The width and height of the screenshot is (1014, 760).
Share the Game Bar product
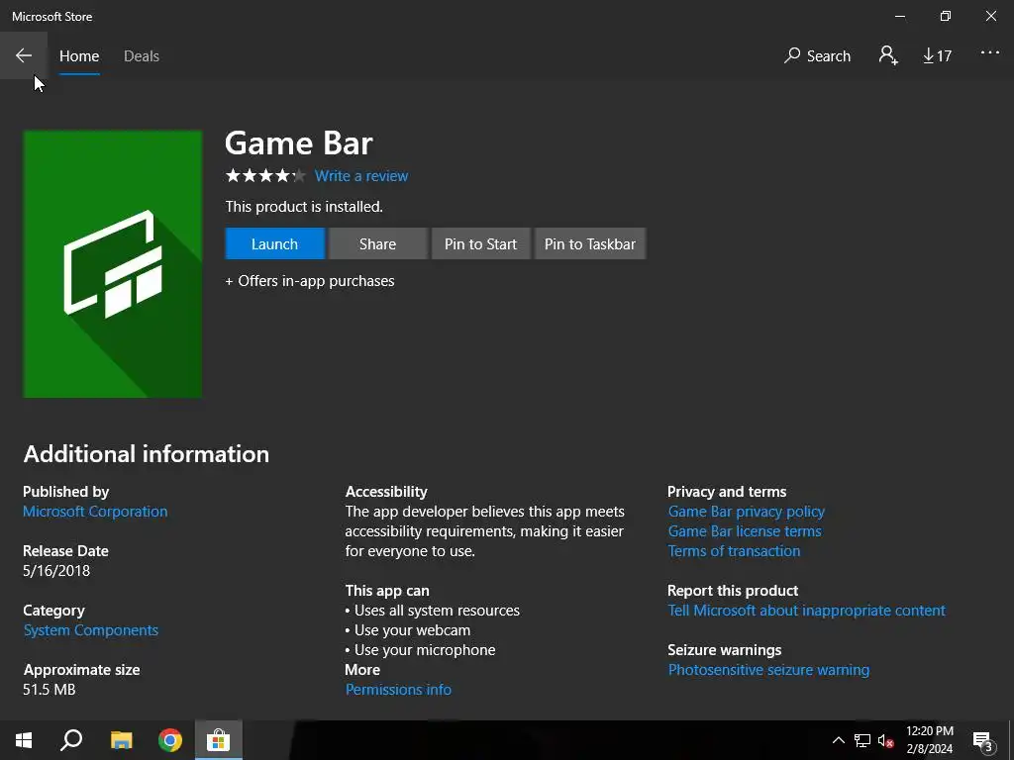pos(377,243)
